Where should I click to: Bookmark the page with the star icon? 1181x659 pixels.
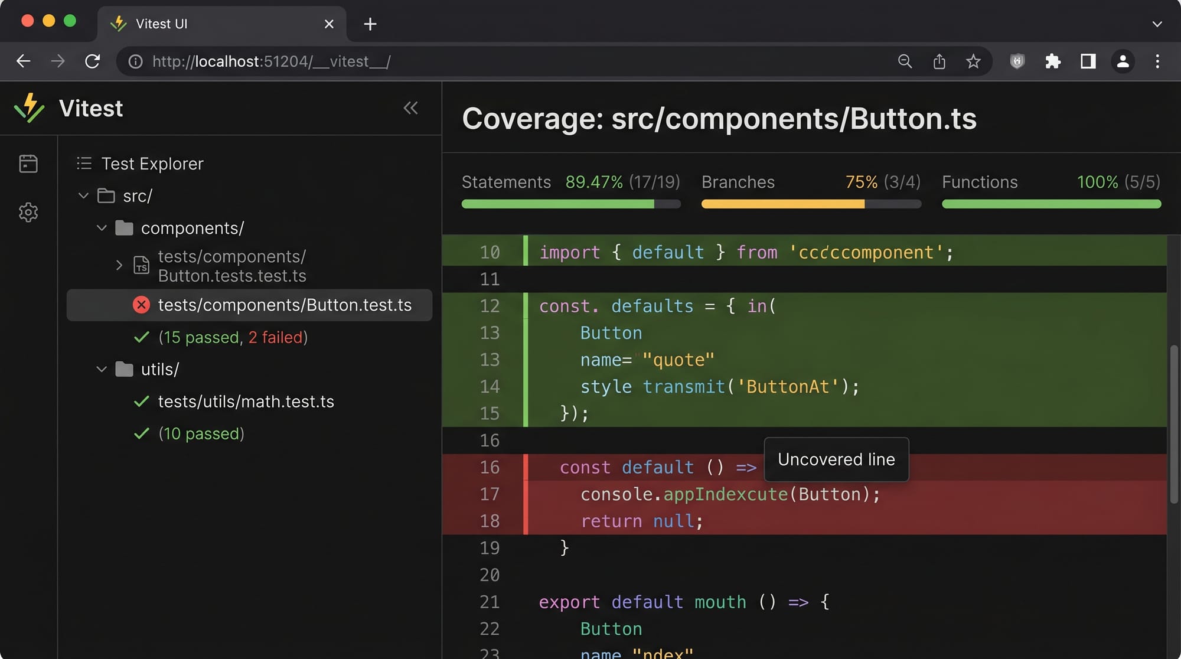tap(973, 61)
